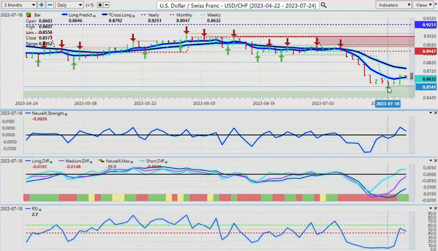Viewport: 438px width, 251px height.
Task: Click the RSI settings dot
Action: 40,209
